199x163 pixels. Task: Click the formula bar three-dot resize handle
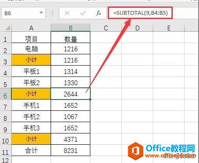tap(52, 13)
